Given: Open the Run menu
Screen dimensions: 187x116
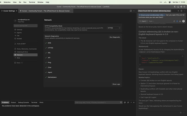Looking at the screenshot, I should click(25, 2).
